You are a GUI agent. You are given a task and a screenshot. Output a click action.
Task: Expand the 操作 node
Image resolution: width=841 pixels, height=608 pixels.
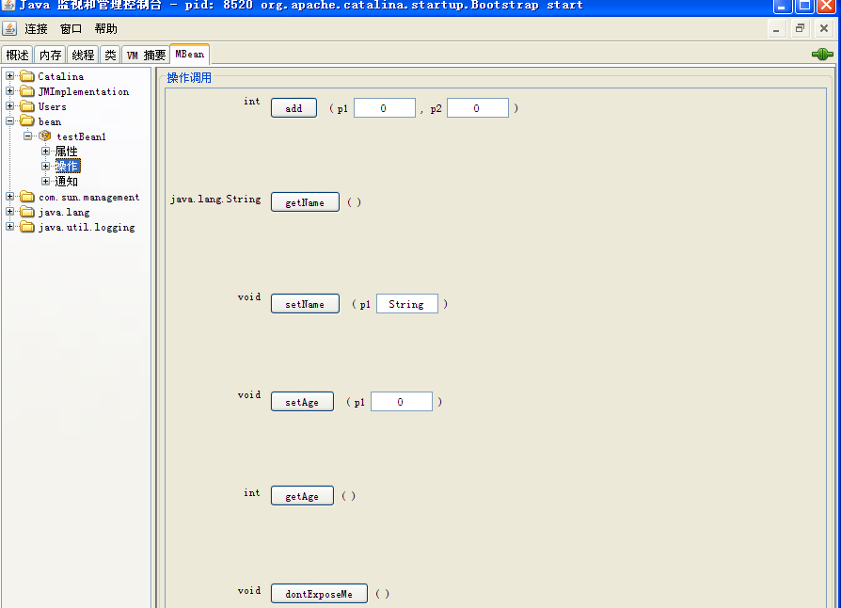tap(45, 167)
